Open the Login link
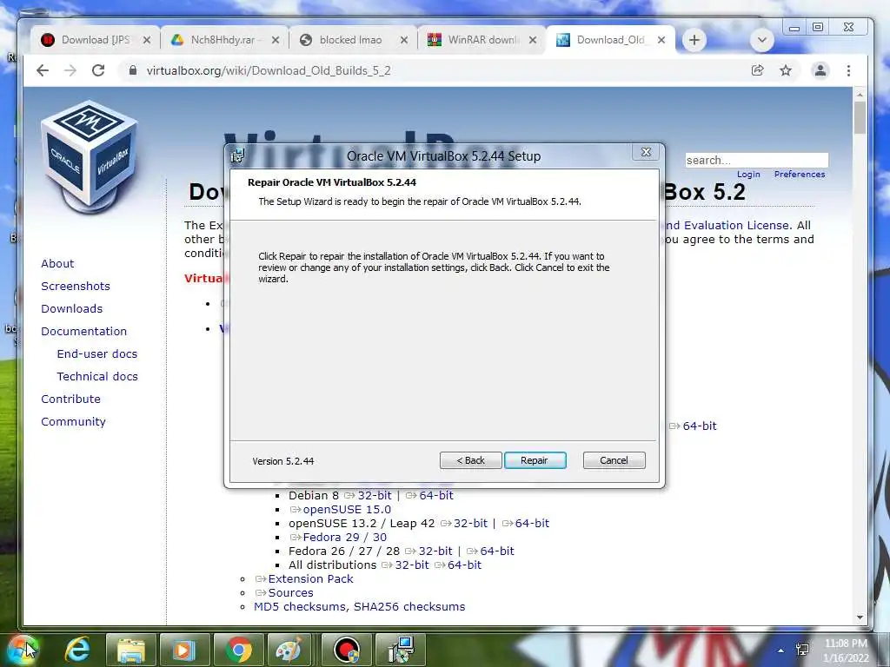This screenshot has height=667, width=890. pyautogui.click(x=748, y=175)
